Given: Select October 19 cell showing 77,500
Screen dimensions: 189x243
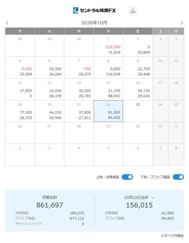Looking at the screenshot, I should [x=20, y=111].
